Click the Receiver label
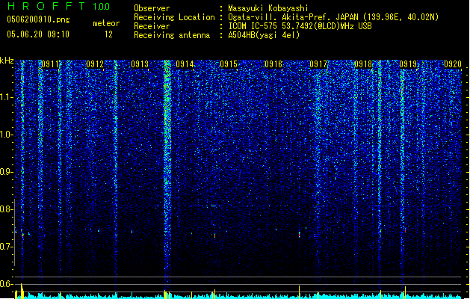This screenshot has height=299, width=470. coord(152,26)
